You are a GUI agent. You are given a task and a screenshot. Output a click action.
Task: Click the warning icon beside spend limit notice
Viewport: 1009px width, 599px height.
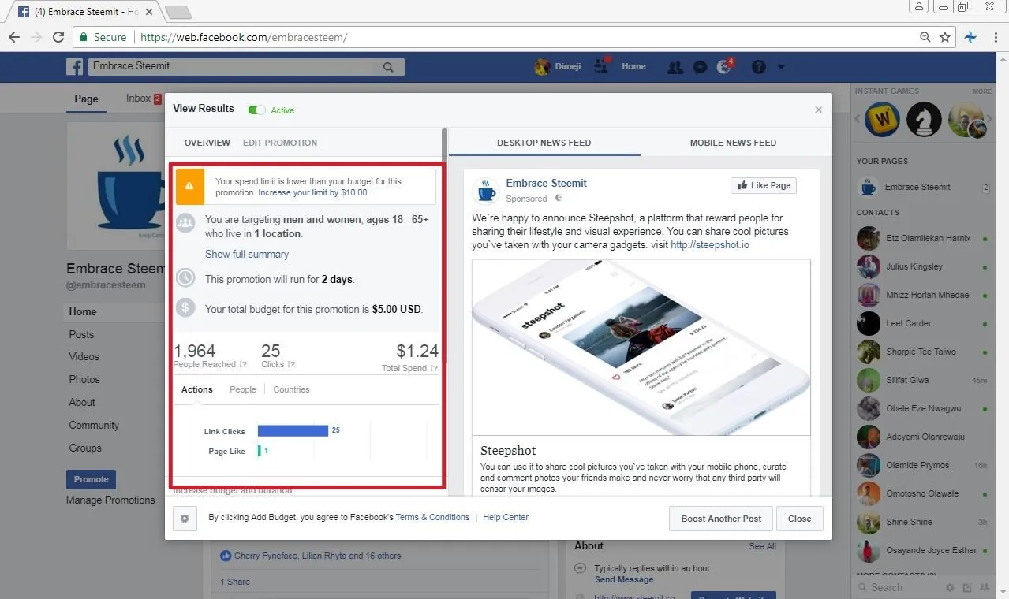[190, 187]
